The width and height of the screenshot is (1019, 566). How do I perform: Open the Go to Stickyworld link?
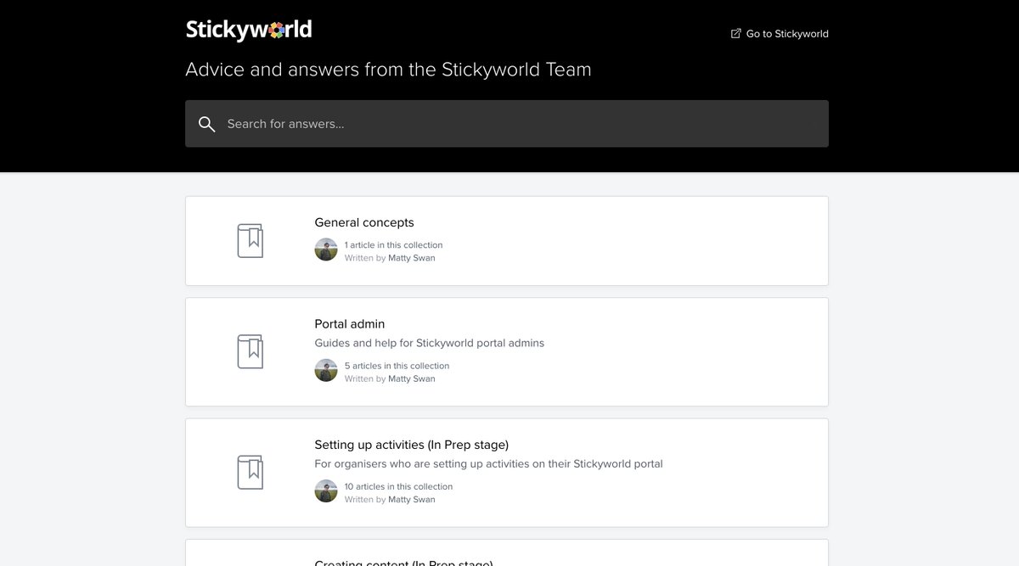780,34
